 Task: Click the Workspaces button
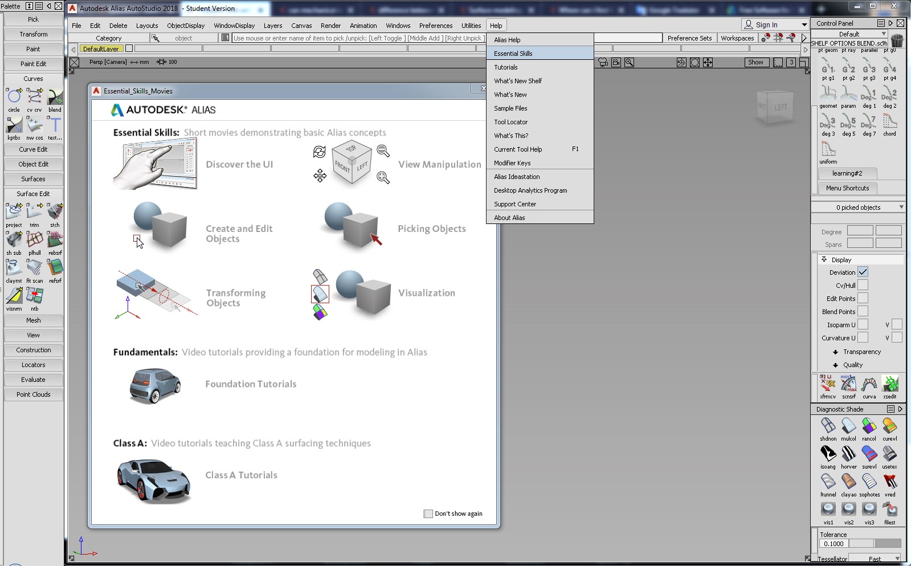click(737, 38)
